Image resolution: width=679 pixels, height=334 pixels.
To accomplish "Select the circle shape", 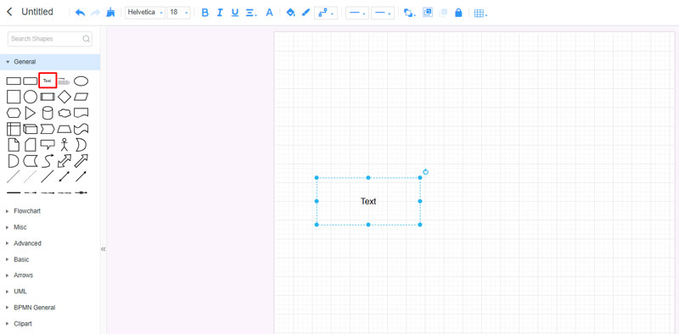I will [x=31, y=97].
